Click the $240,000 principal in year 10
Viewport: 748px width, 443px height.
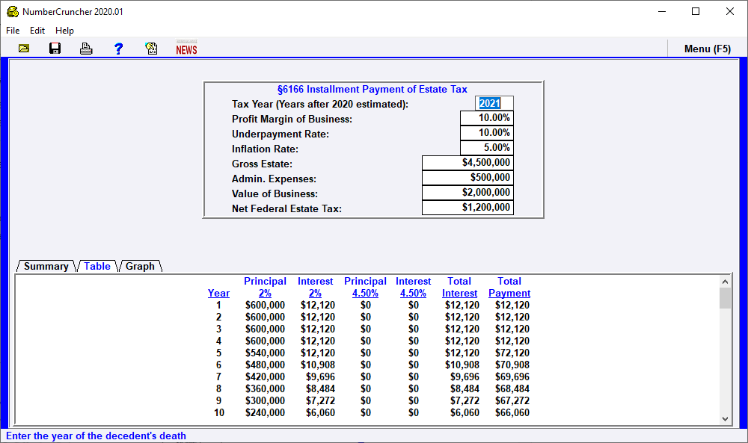[x=266, y=413]
